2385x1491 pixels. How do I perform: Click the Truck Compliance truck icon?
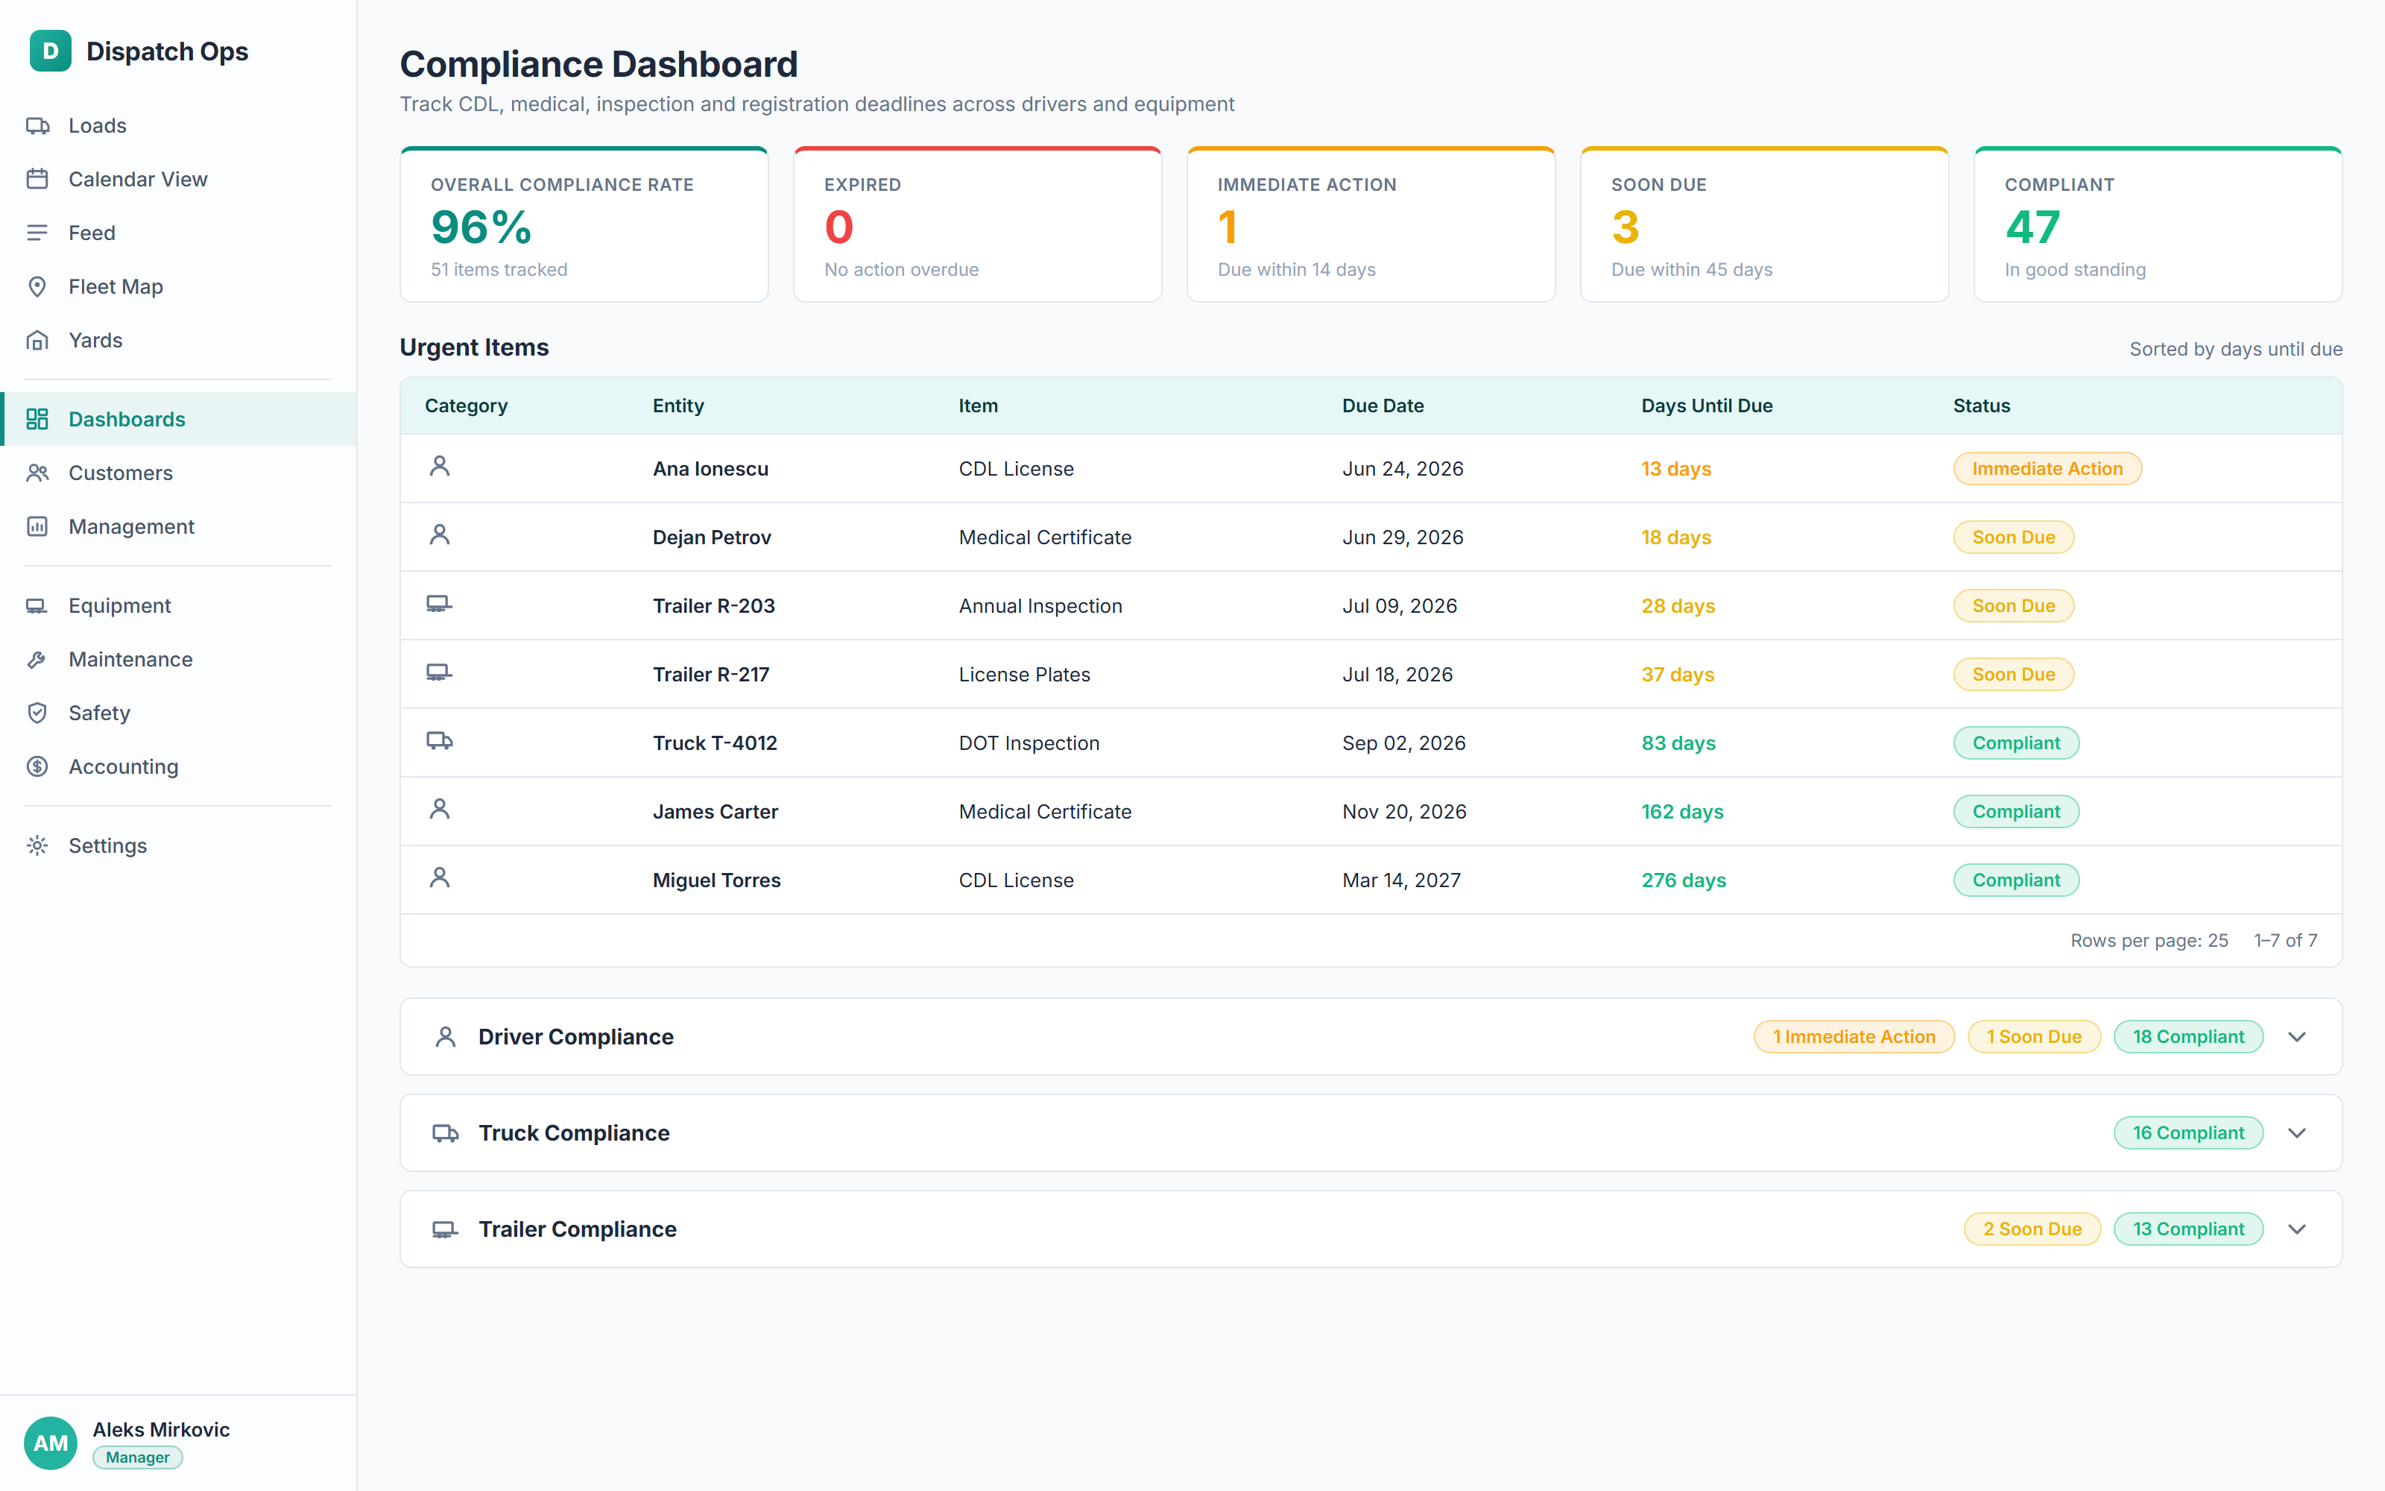(x=446, y=1133)
